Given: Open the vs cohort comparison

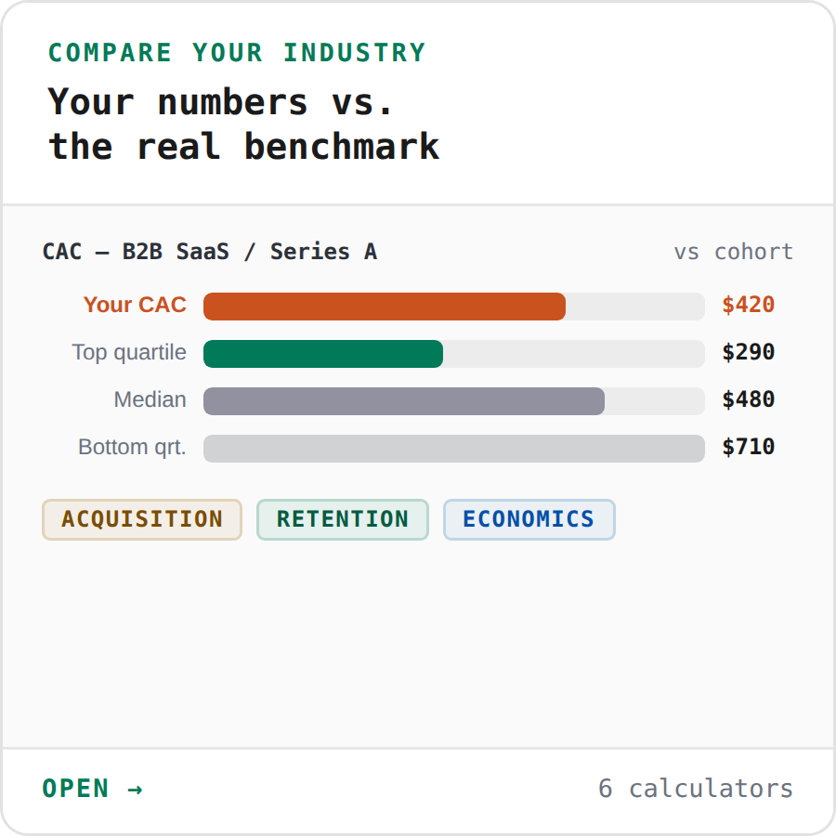Looking at the screenshot, I should pos(734,252).
